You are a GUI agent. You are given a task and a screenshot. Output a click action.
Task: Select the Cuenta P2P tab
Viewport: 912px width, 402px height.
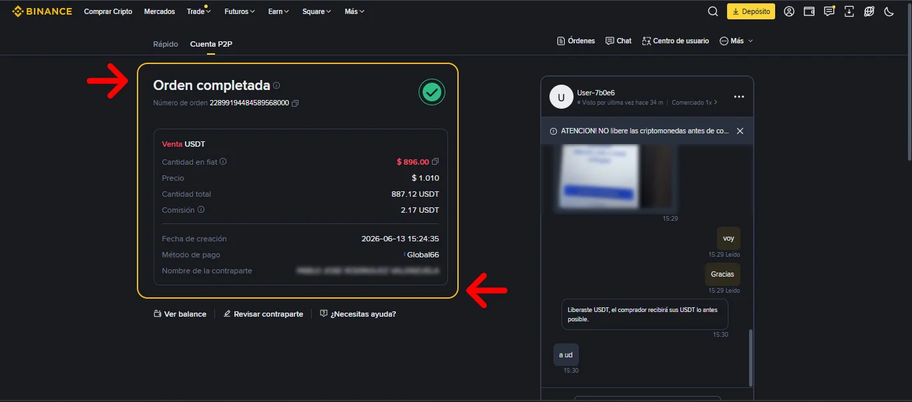pos(211,44)
